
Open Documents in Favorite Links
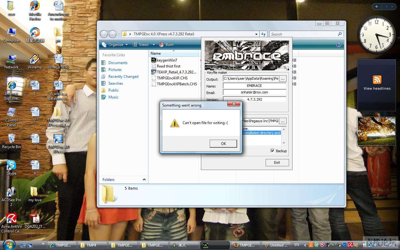118,63
